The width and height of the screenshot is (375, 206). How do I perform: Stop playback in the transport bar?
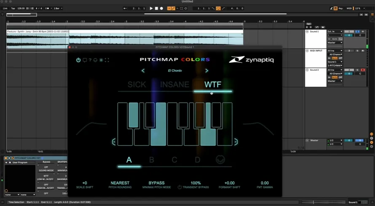156,8
